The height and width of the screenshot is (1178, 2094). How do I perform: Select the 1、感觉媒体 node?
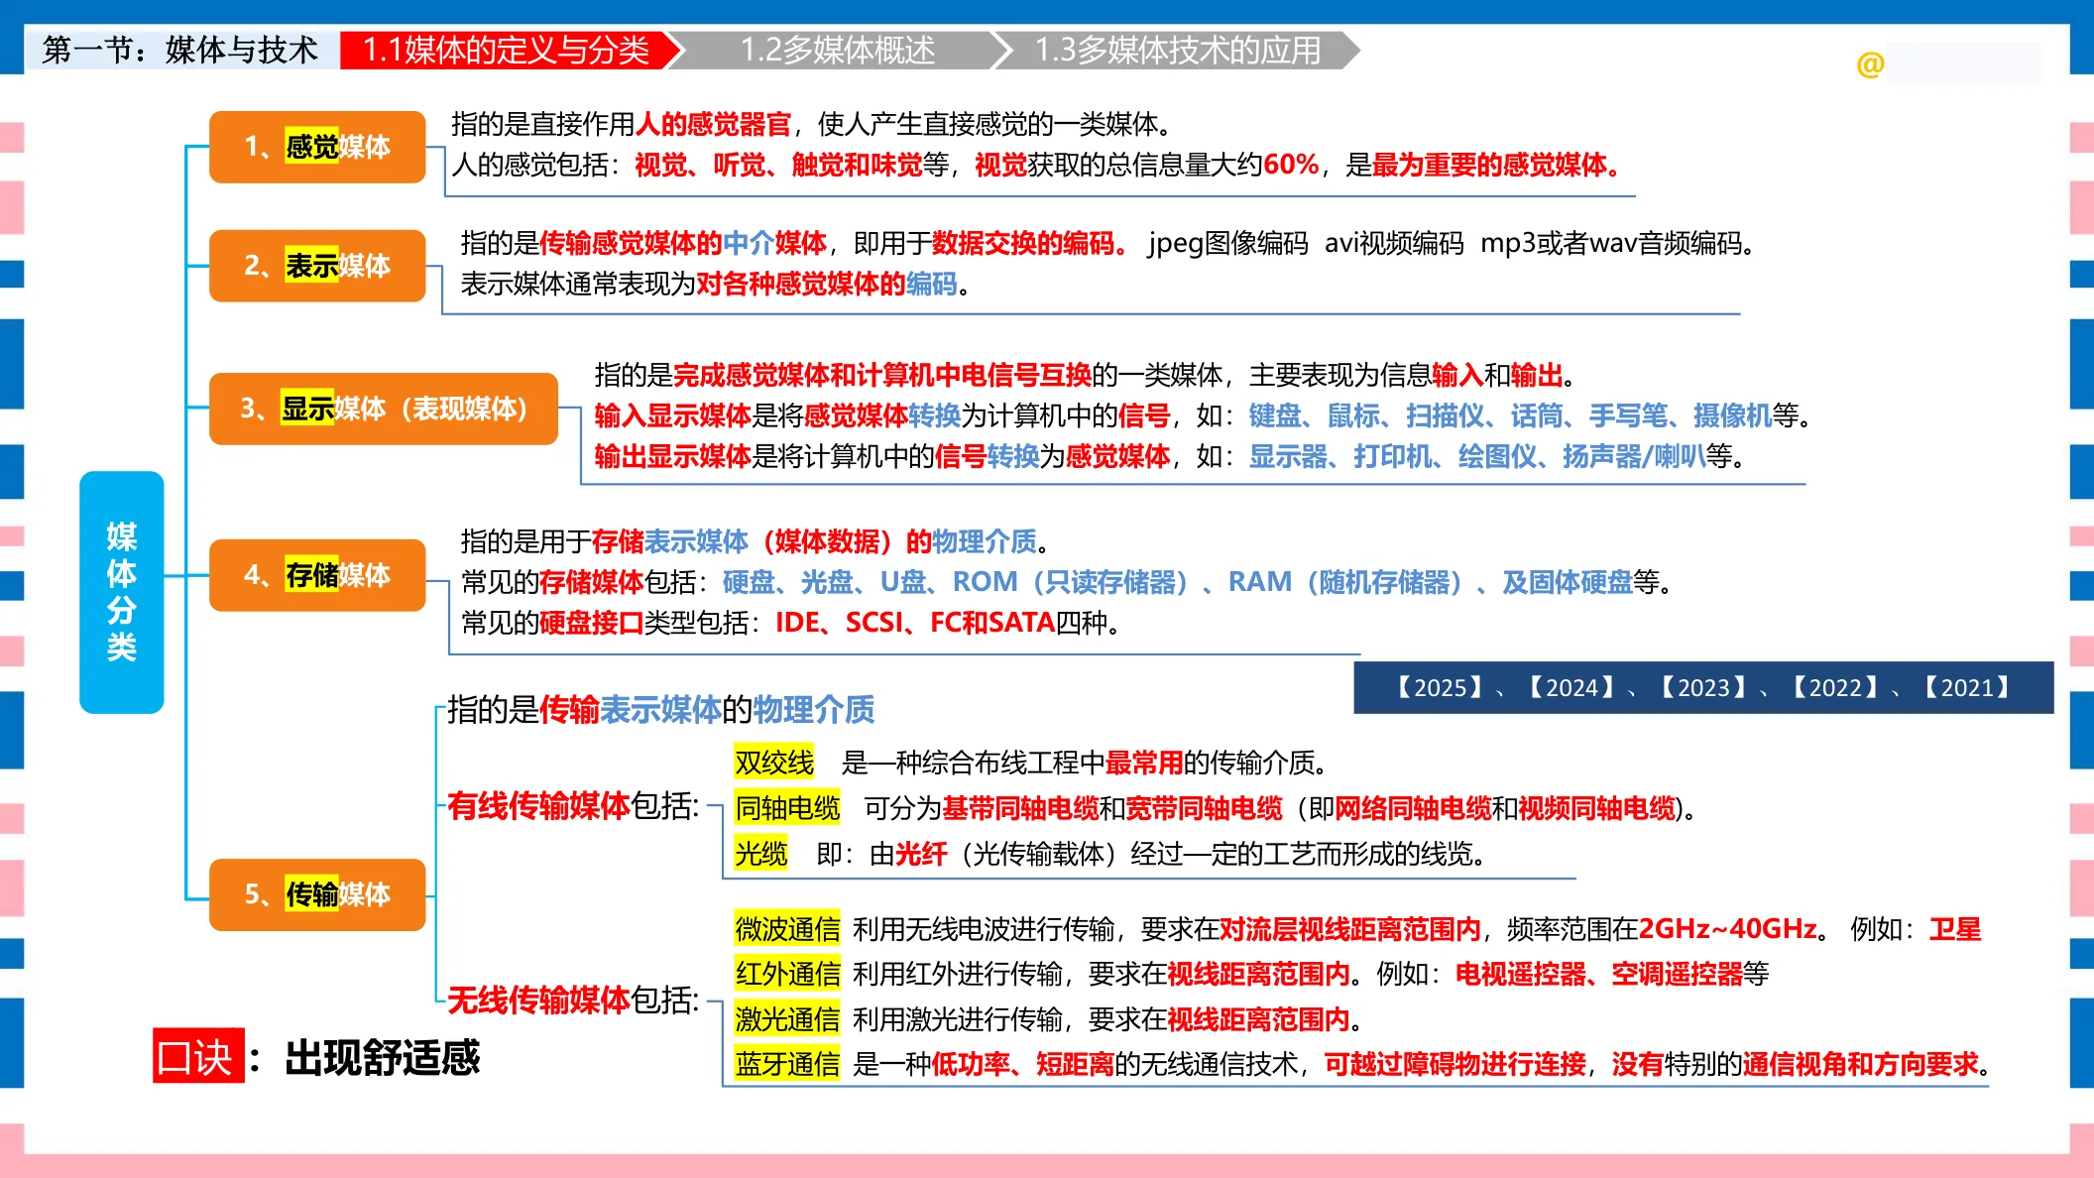pyautogui.click(x=317, y=147)
